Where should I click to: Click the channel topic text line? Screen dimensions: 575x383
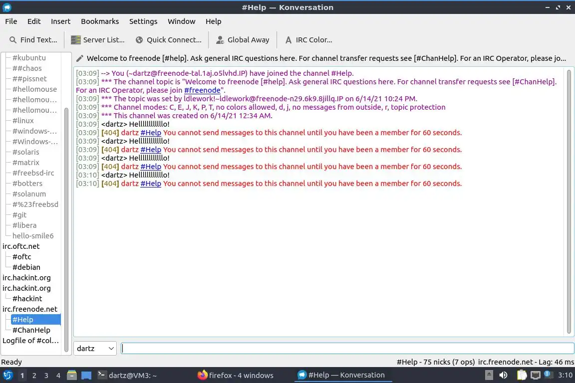[x=326, y=58]
